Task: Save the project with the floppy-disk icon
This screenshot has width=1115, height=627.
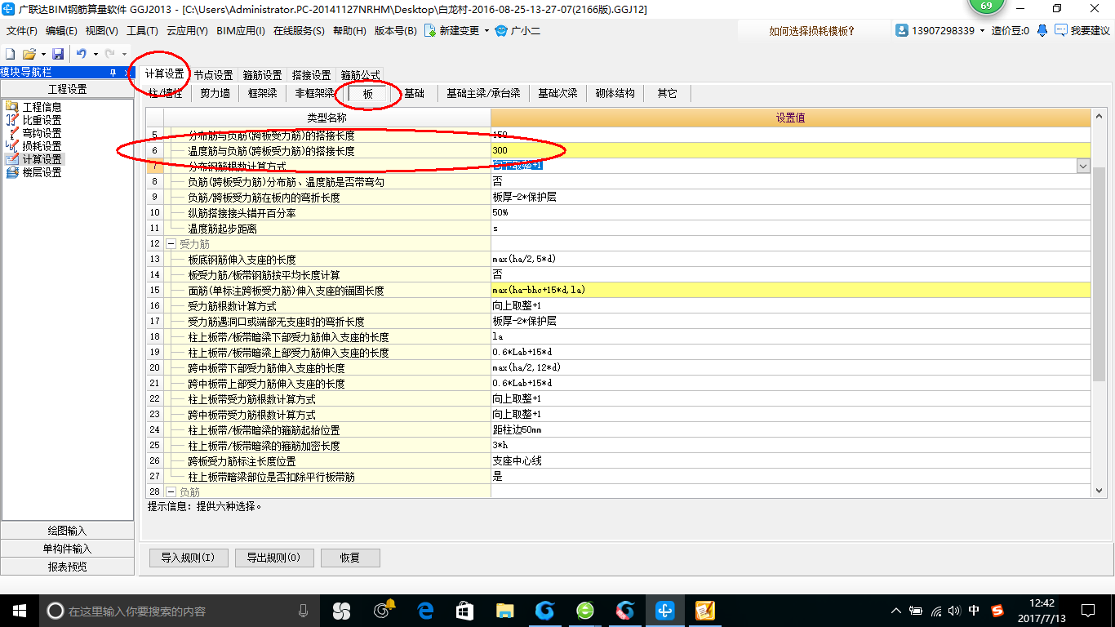Action: [58, 54]
